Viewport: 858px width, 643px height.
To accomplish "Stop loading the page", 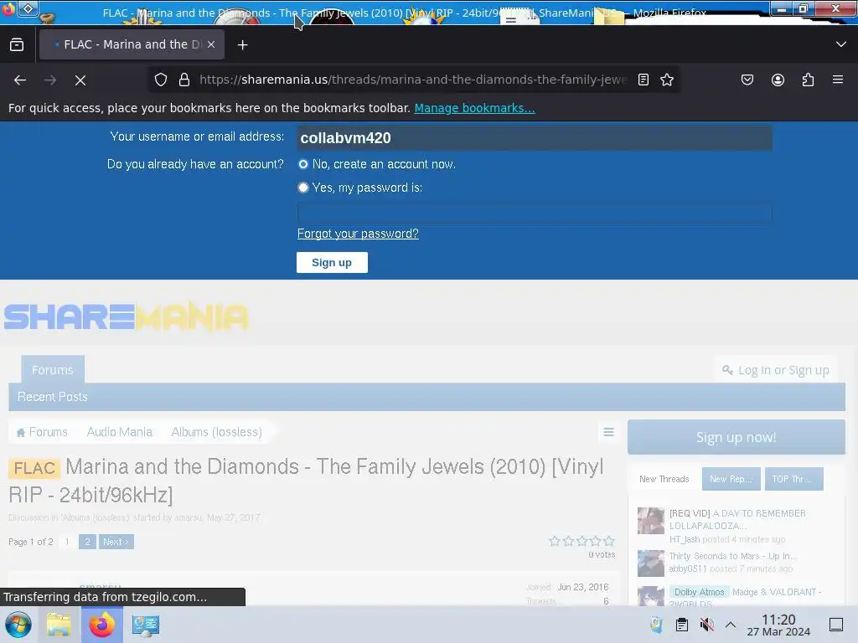I will 80,80.
